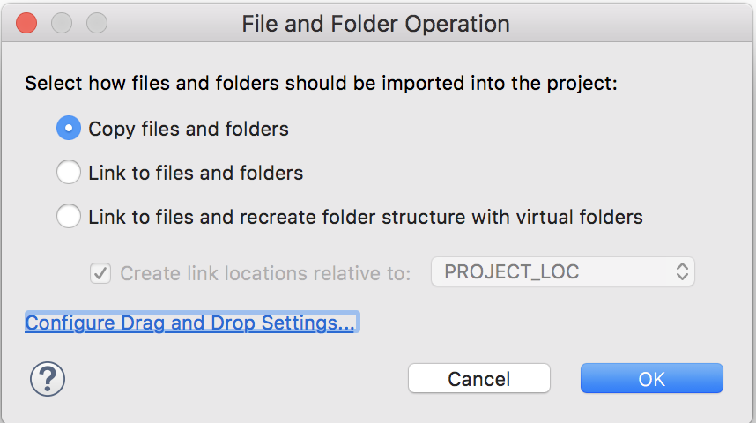This screenshot has height=423, width=756.
Task: Close the dialog with the red window button
Action: [26, 24]
